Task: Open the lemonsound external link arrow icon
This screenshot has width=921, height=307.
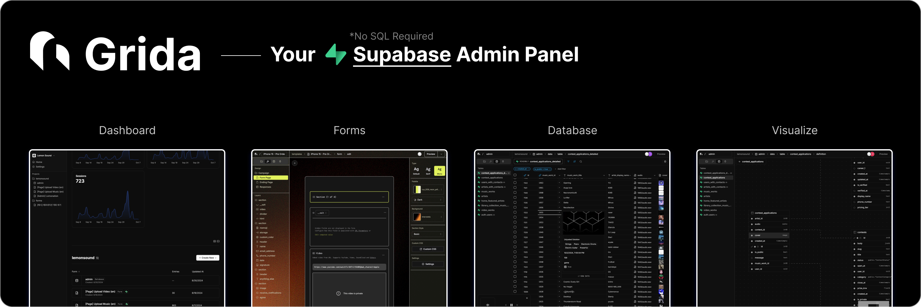Action: tap(97, 258)
